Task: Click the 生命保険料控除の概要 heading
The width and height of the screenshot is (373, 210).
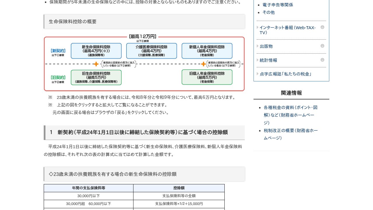Action: pyautogui.click(x=144, y=22)
